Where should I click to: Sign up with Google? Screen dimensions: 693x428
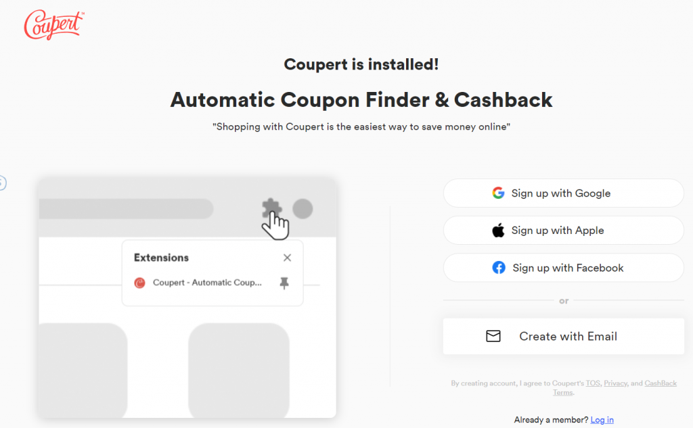pos(564,193)
